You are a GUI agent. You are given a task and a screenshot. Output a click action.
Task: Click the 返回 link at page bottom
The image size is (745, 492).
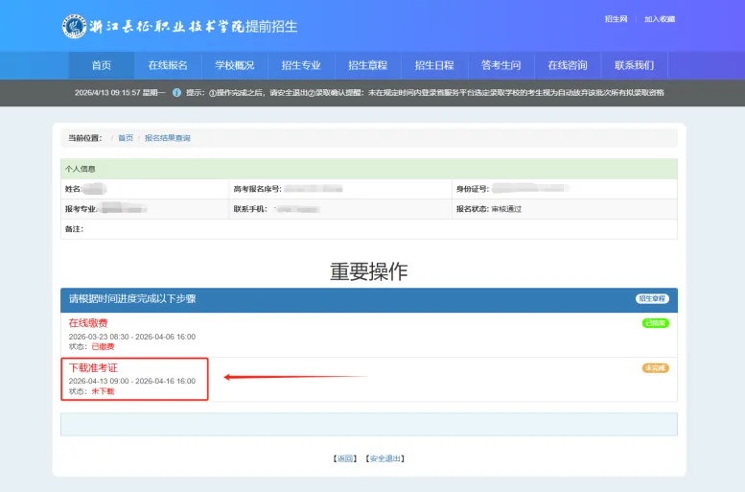[344, 458]
